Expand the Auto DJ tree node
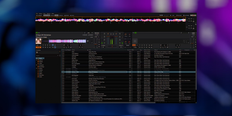Screen dimensions: 232x116 coord(36,60)
